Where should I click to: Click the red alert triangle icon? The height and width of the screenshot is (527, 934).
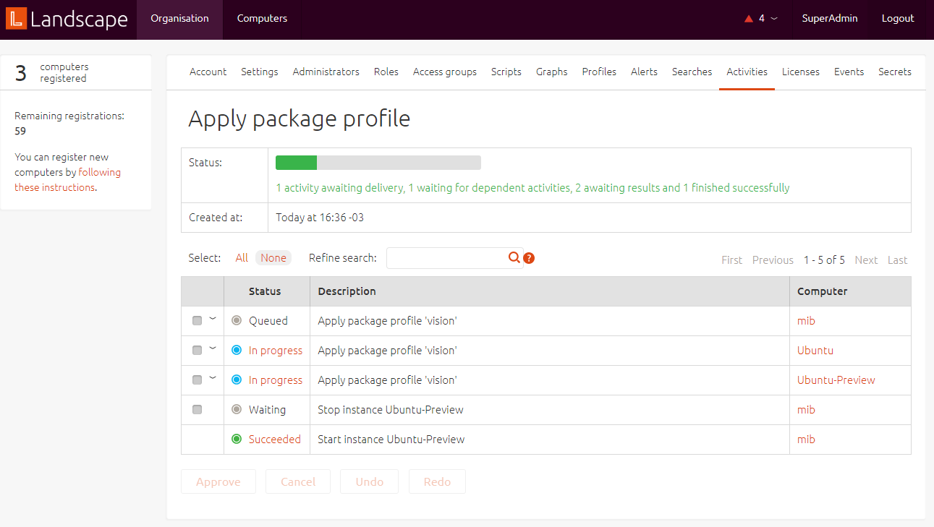(749, 19)
